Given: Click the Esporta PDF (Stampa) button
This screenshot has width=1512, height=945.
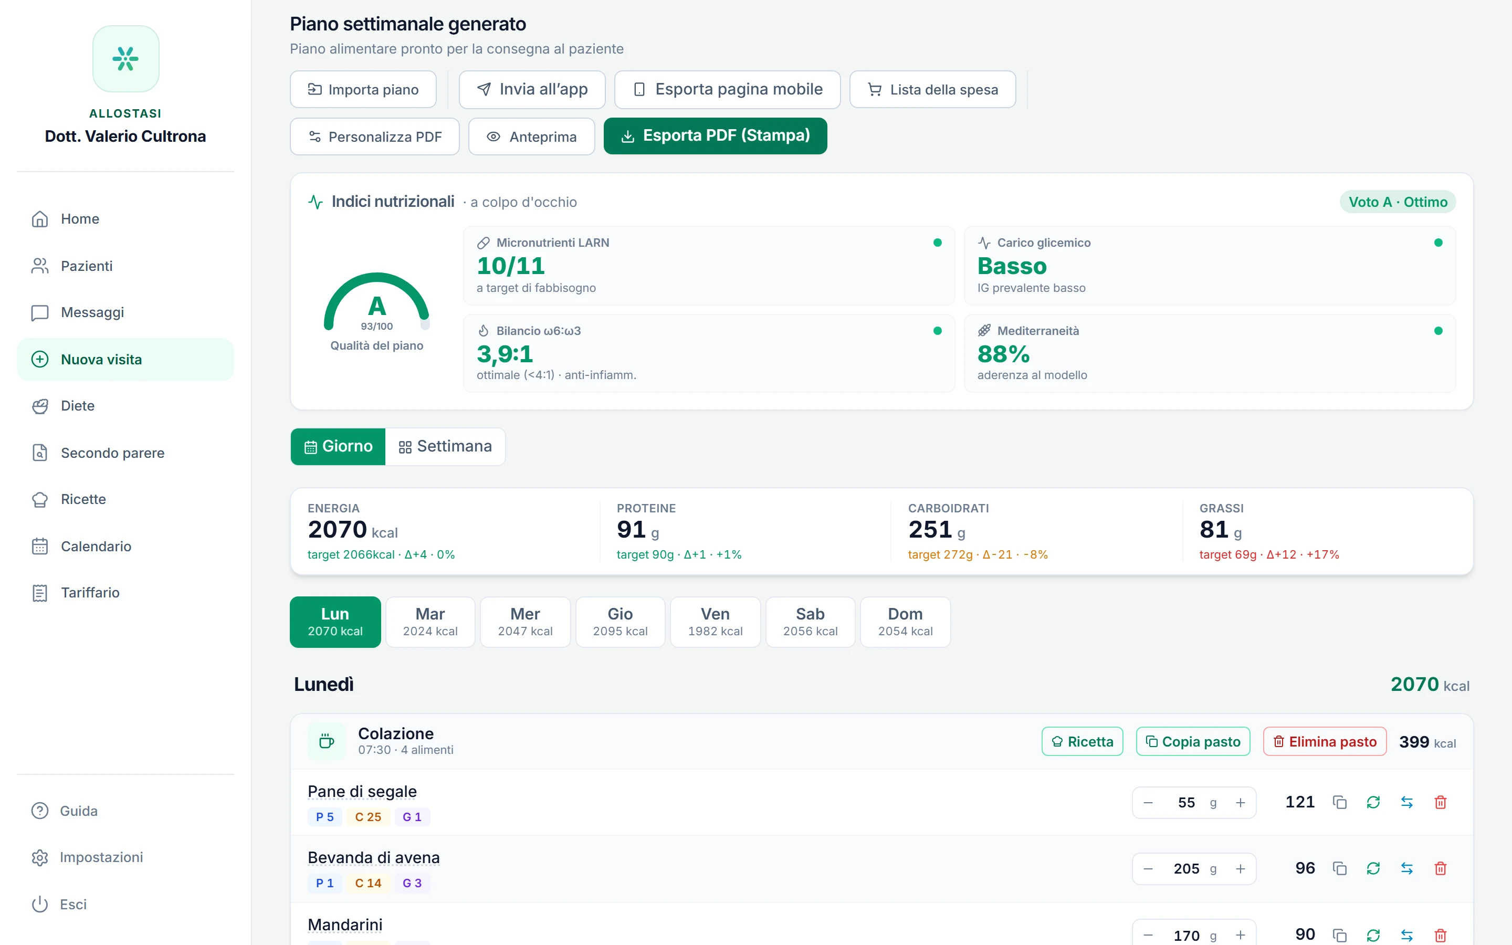Looking at the screenshot, I should pyautogui.click(x=715, y=135).
